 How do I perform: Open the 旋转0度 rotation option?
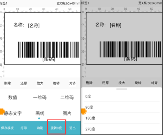[x=56, y=128]
